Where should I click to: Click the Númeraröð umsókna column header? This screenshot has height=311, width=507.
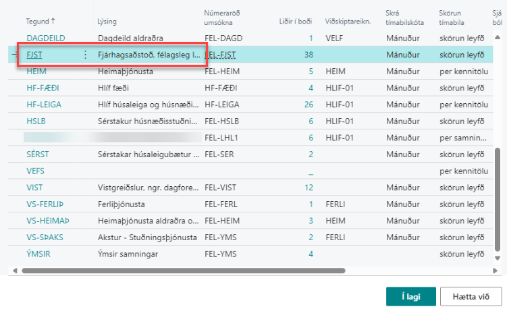pyautogui.click(x=223, y=18)
